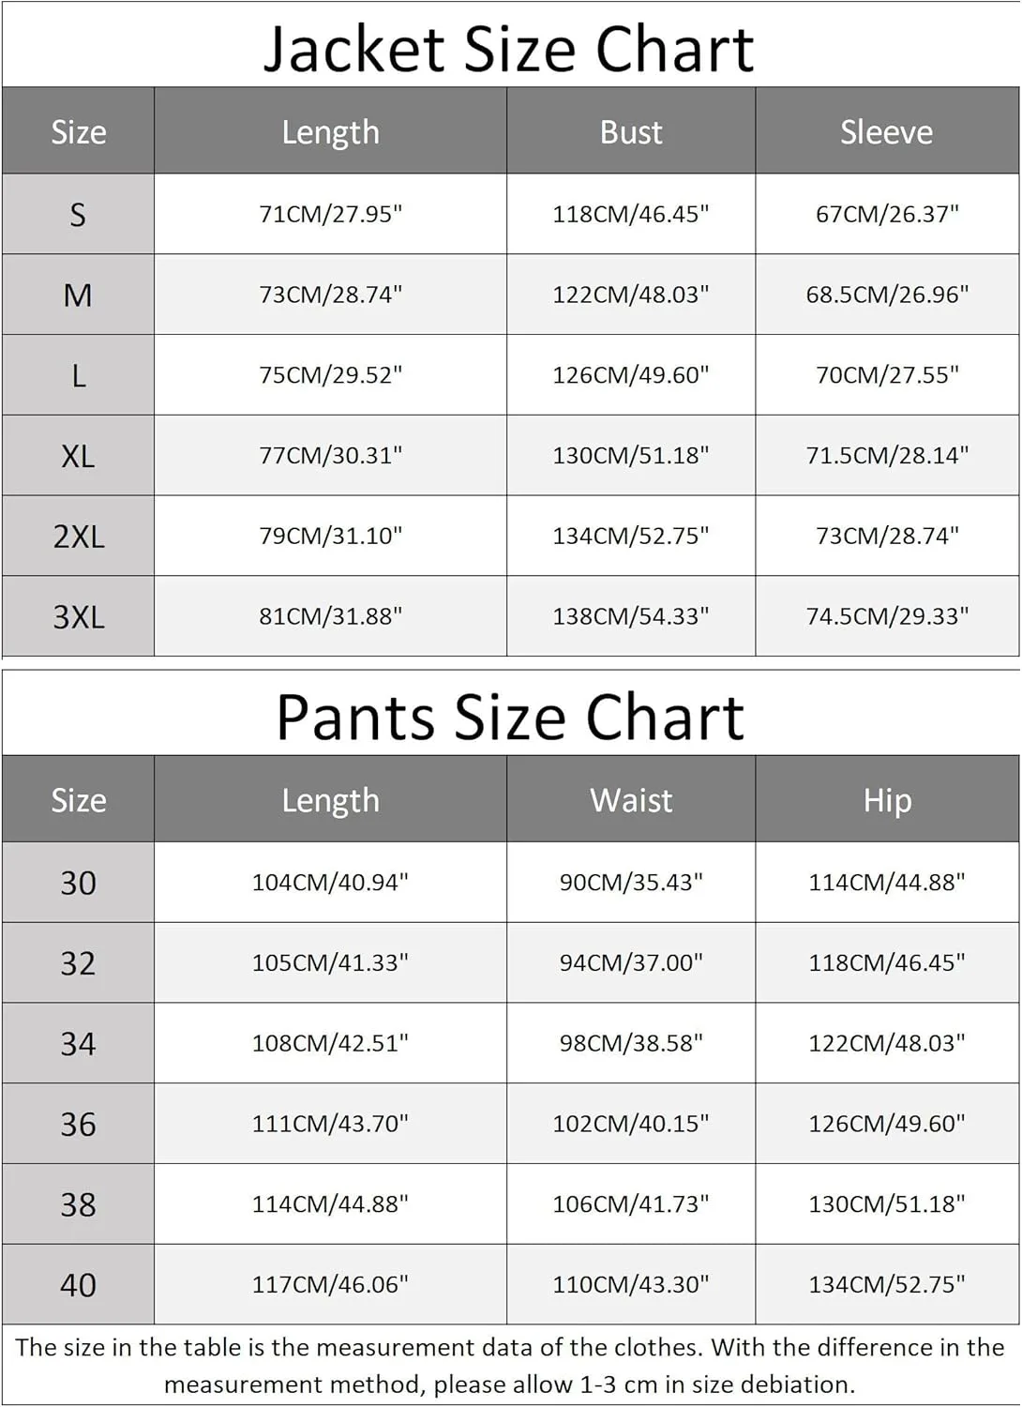1022x1407 pixels.
Task: Select the 74.5CM/29.33" sleeve cell
Action: (x=887, y=616)
